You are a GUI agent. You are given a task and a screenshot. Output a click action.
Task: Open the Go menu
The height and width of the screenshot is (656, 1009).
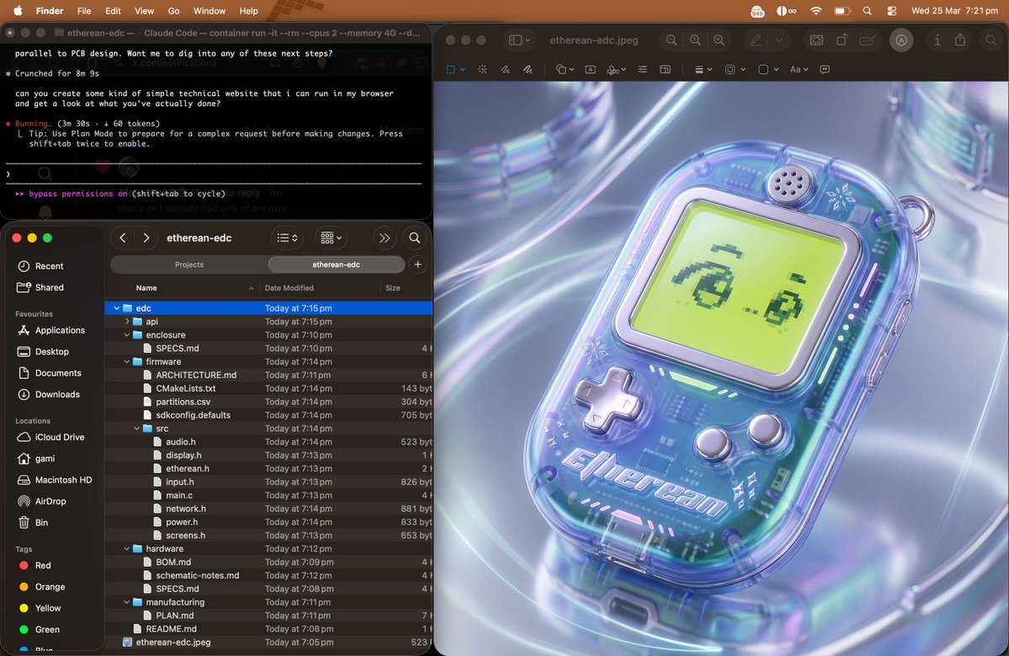(x=173, y=11)
